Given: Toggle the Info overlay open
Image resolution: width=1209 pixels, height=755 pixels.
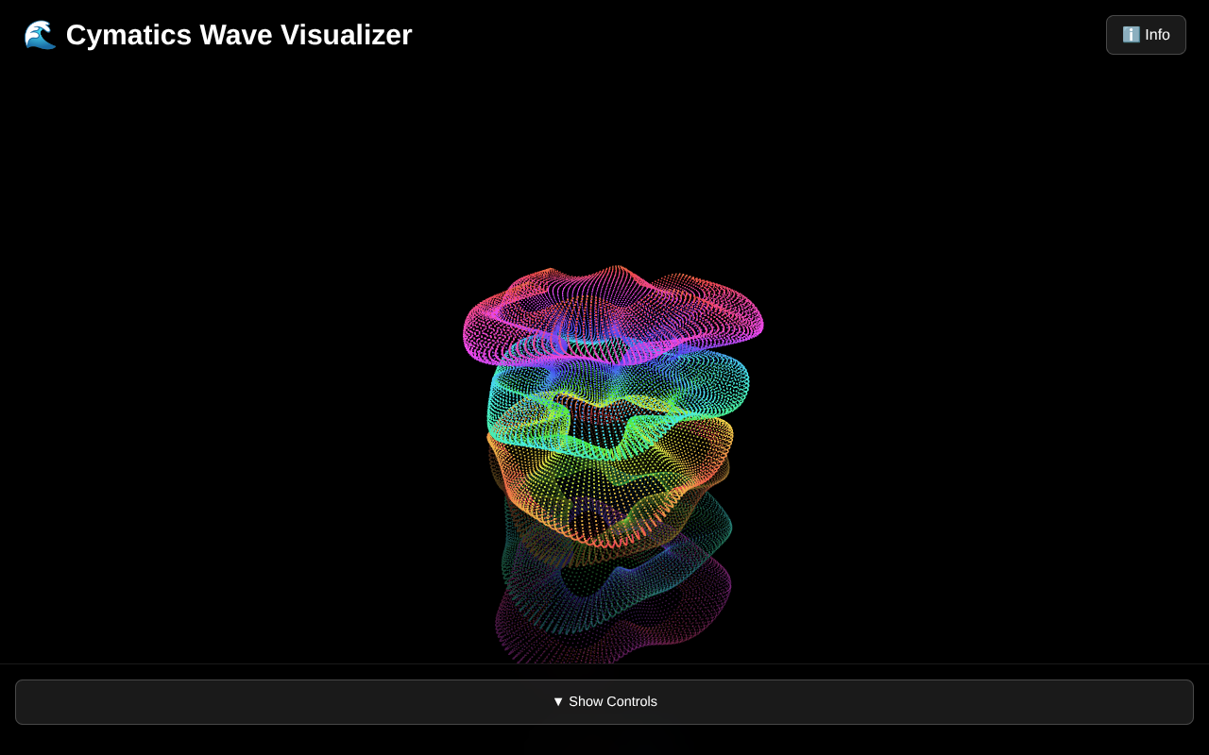Looking at the screenshot, I should [x=1146, y=34].
